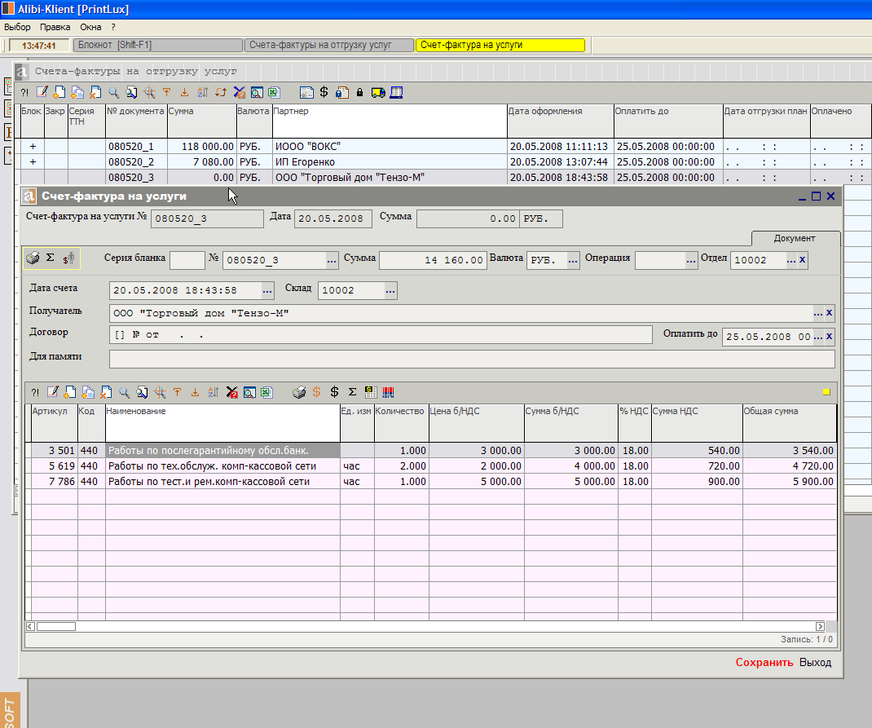Click yellow truck shipment icon in upper toolbar
The image size is (872, 728).
378,92
